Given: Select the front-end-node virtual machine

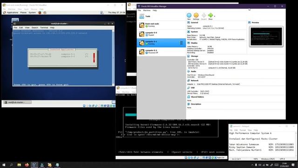Looking at the screenshot, I should [x=161, y=25].
